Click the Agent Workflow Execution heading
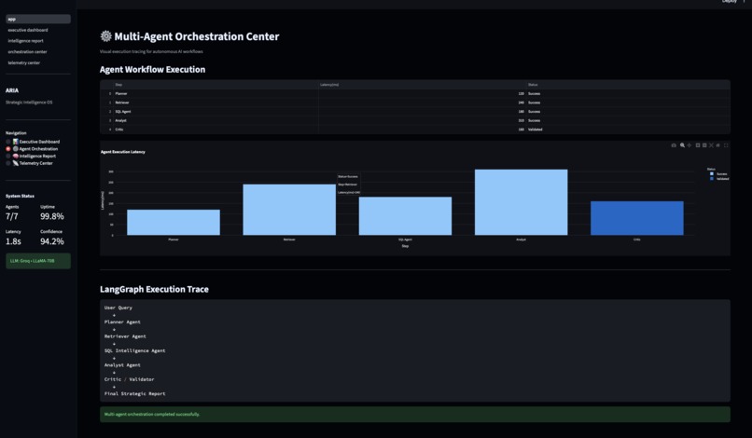This screenshot has width=752, height=438. pos(152,70)
